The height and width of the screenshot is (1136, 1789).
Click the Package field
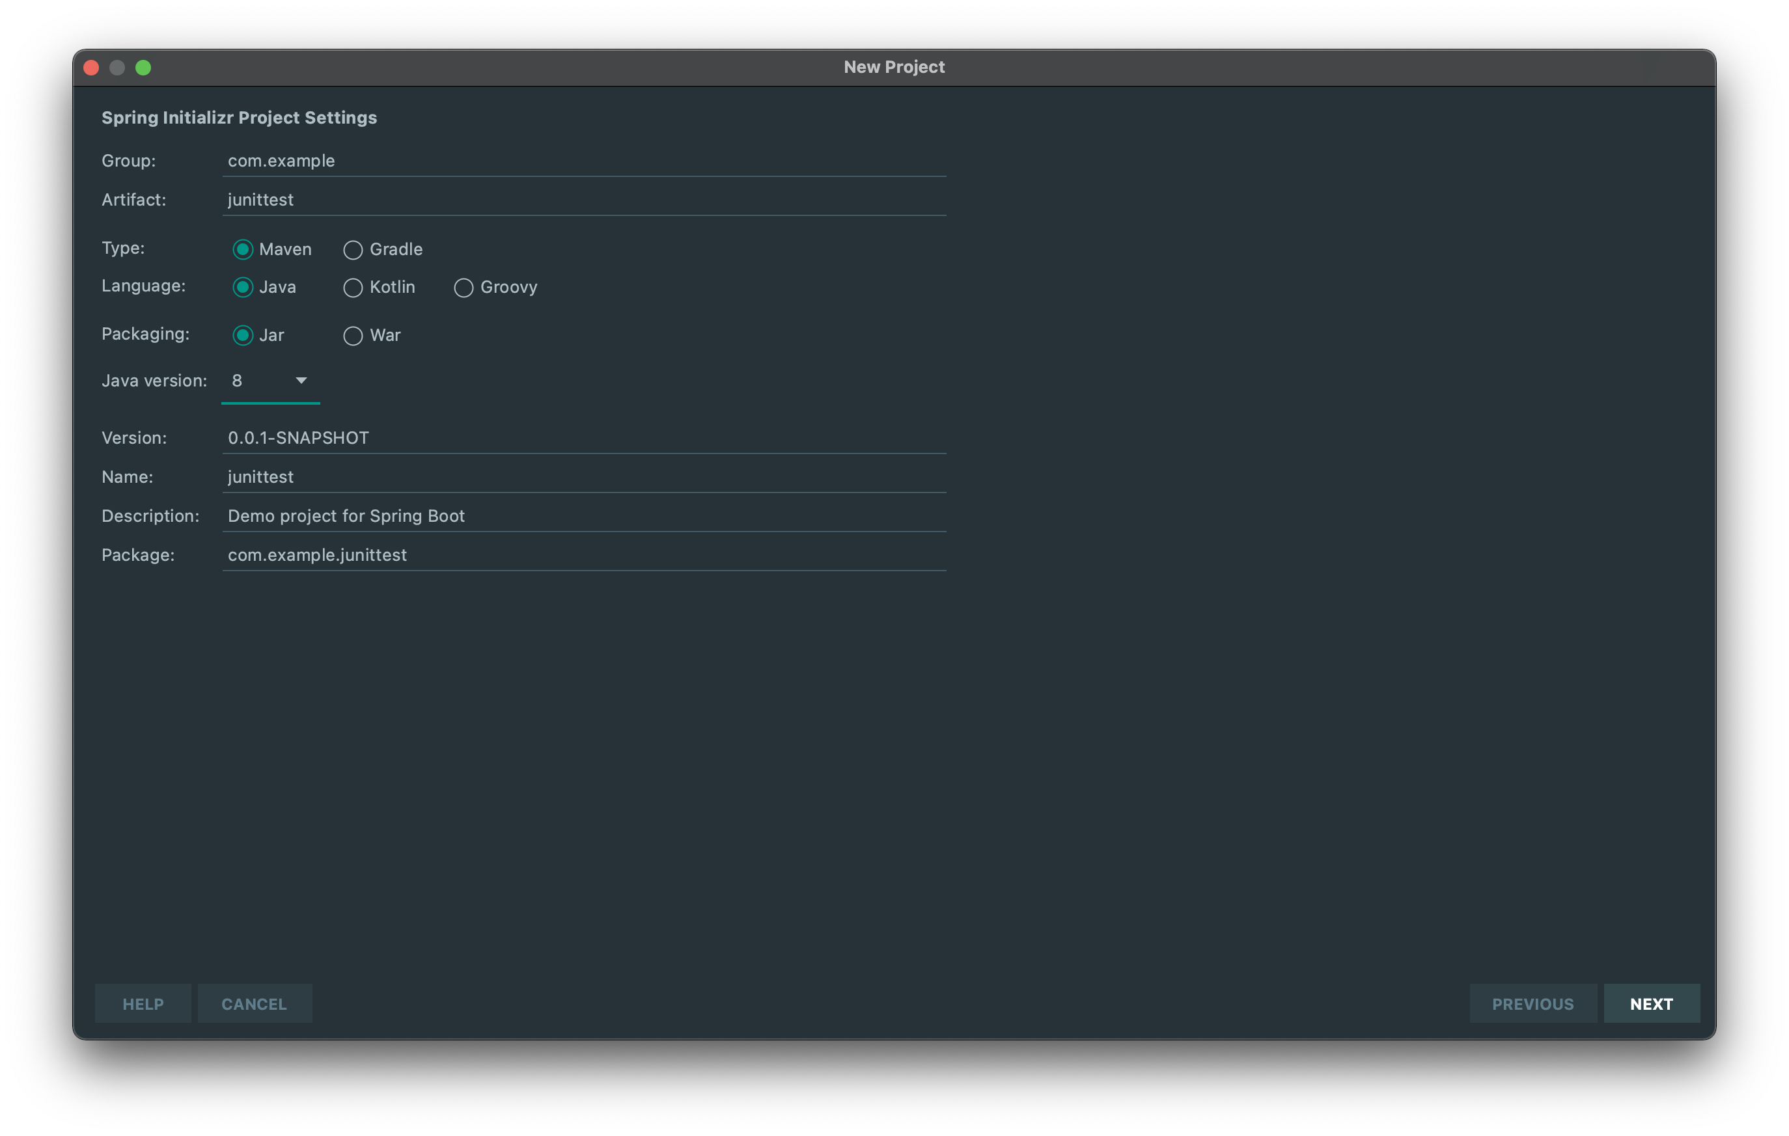(583, 554)
